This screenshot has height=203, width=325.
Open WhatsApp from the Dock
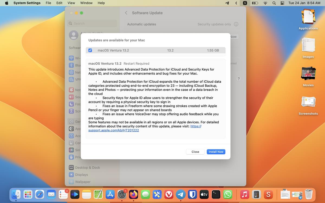coord(227,194)
